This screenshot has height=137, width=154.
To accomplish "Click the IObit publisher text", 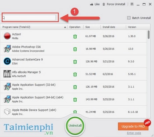I will click(x=15, y=63).
